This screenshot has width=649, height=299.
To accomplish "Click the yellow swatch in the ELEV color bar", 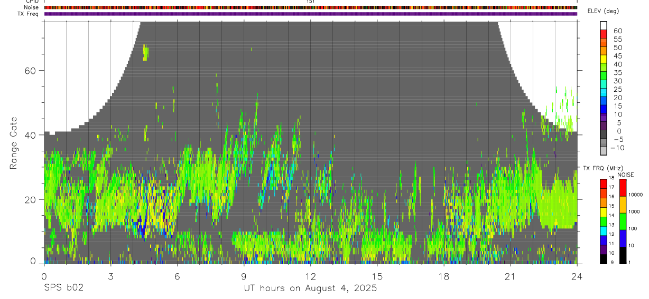I will 604,59.
